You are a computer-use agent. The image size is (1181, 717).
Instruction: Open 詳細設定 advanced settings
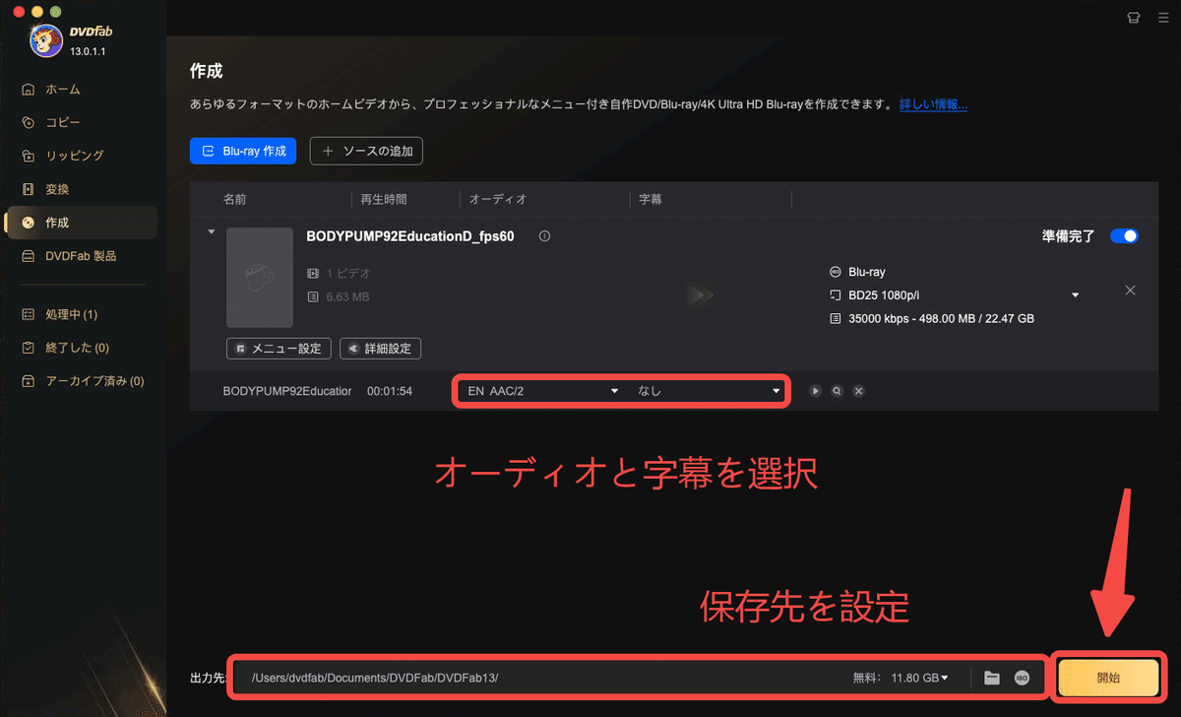point(381,349)
